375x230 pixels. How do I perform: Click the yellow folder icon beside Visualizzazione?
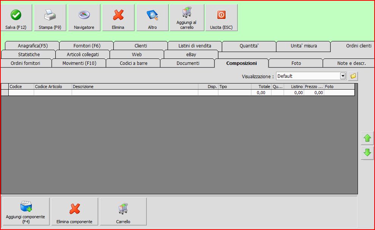coord(353,76)
